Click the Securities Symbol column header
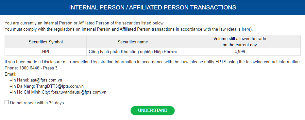 tap(46, 42)
